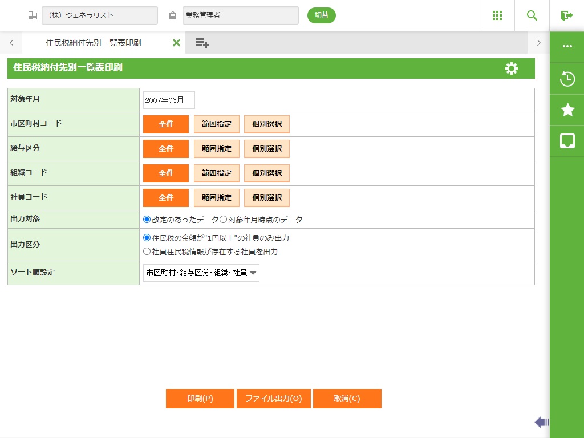
Task: Click the 印刷(P) button
Action: pyautogui.click(x=200, y=399)
